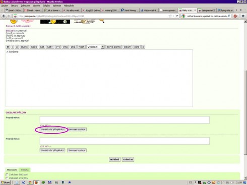Open the Nápověda menu

coord(69,6)
